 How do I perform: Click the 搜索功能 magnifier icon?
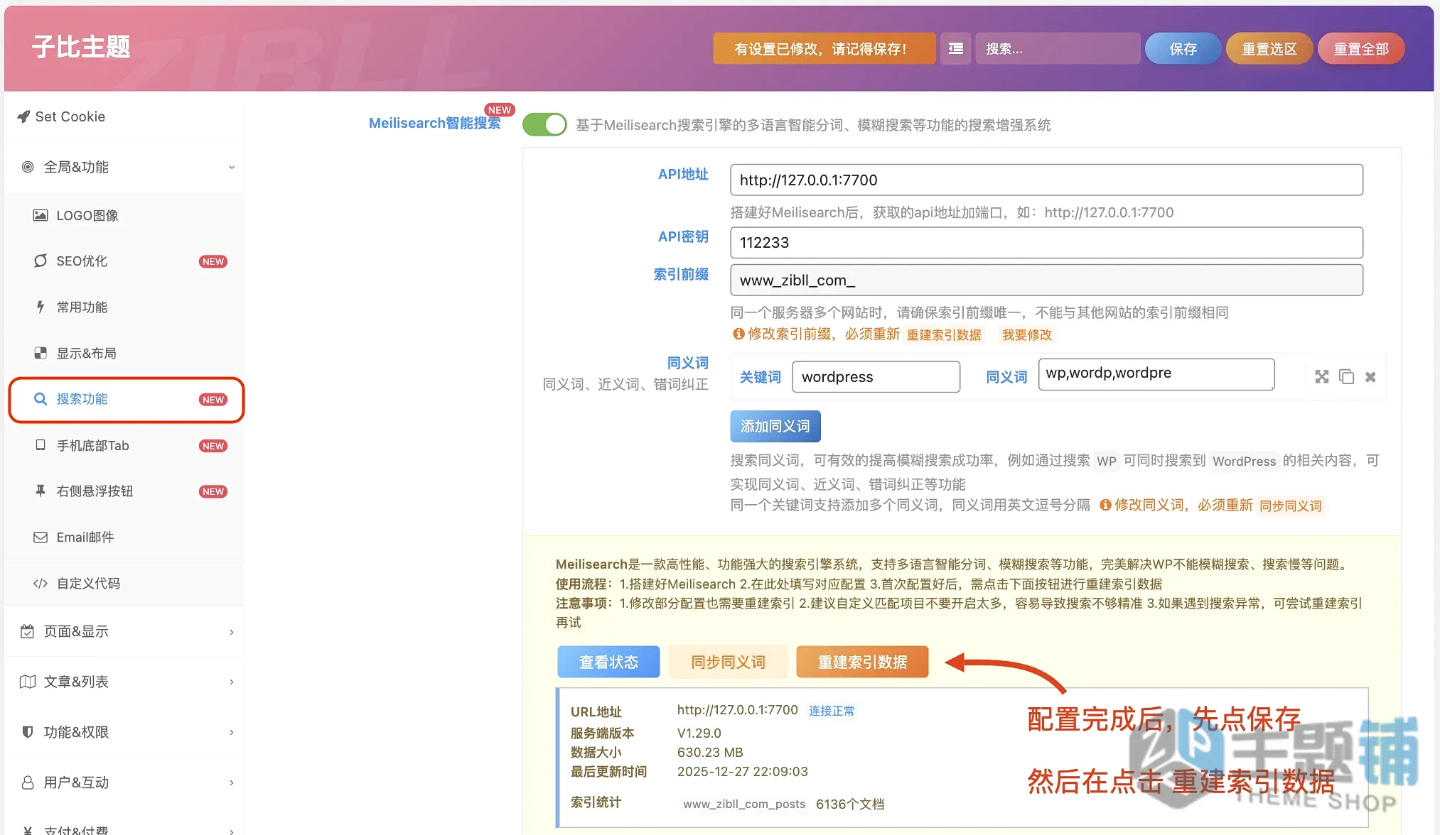coord(41,398)
